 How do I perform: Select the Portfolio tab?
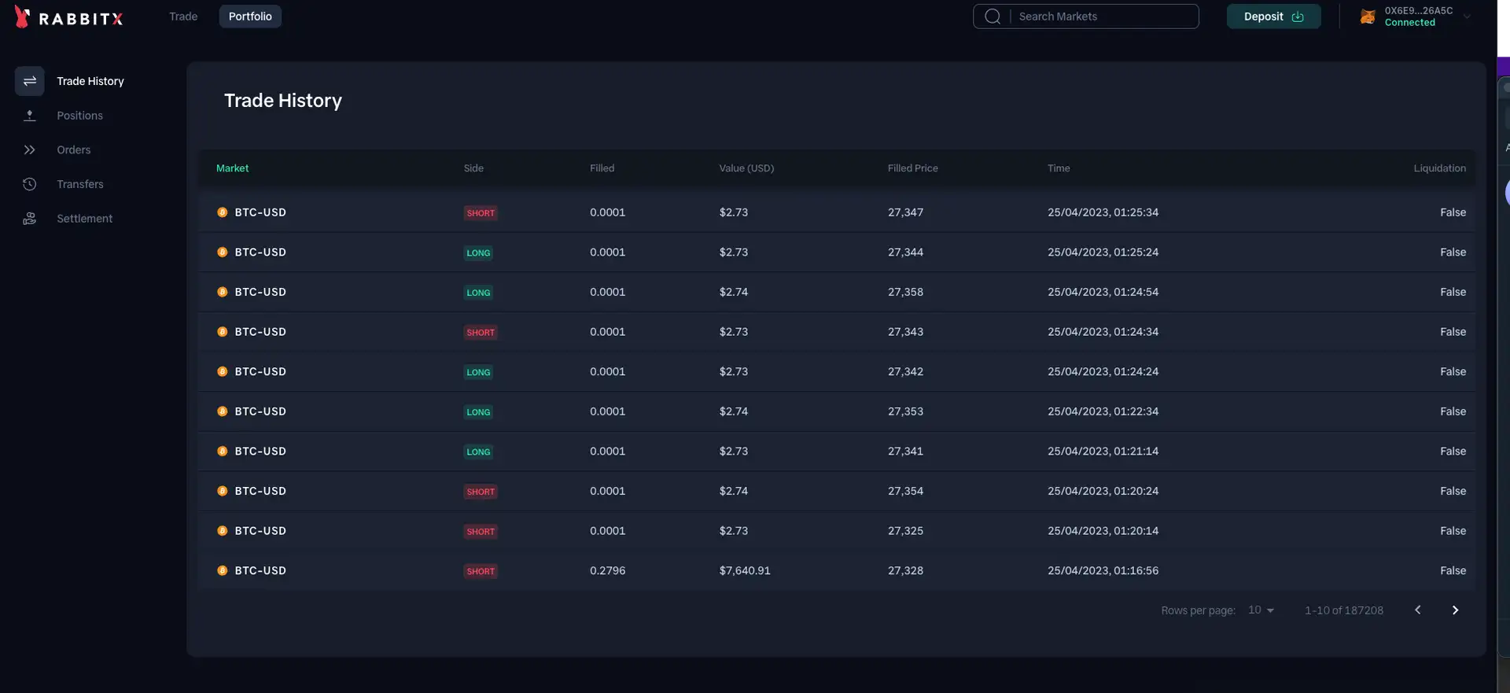(x=250, y=17)
